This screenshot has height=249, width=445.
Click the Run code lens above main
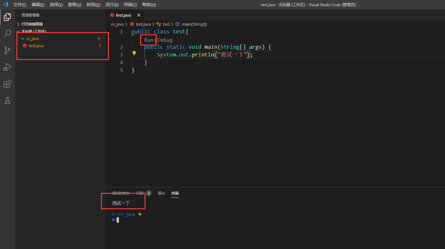[x=148, y=40]
